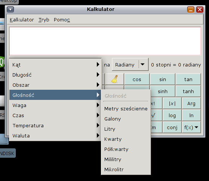Open the f(x) functions dropdown

click(x=191, y=127)
